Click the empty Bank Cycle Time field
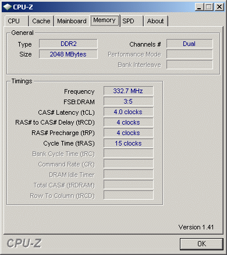This screenshot has width=227, height=255. [x=129, y=153]
